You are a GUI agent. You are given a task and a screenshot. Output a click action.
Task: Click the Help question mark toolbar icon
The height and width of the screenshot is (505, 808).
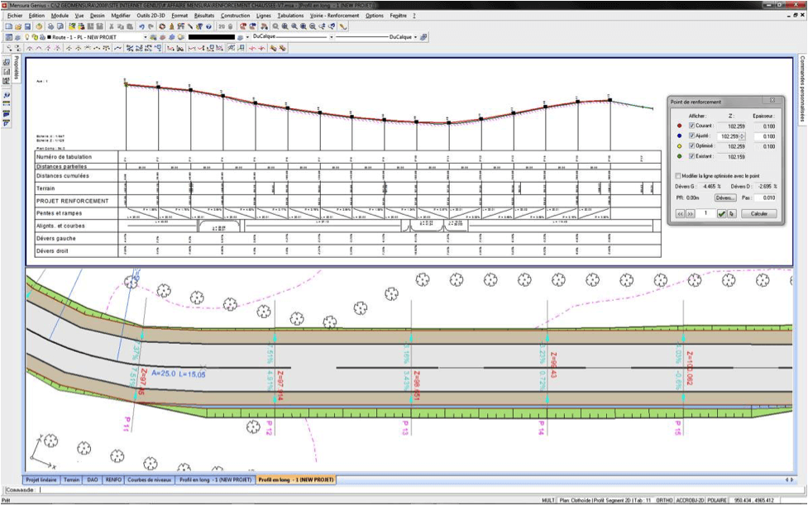click(x=208, y=26)
